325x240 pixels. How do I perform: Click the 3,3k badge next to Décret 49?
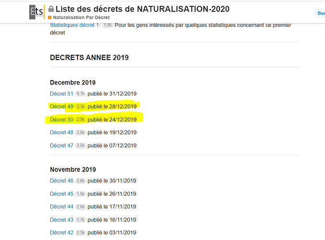click(x=80, y=107)
